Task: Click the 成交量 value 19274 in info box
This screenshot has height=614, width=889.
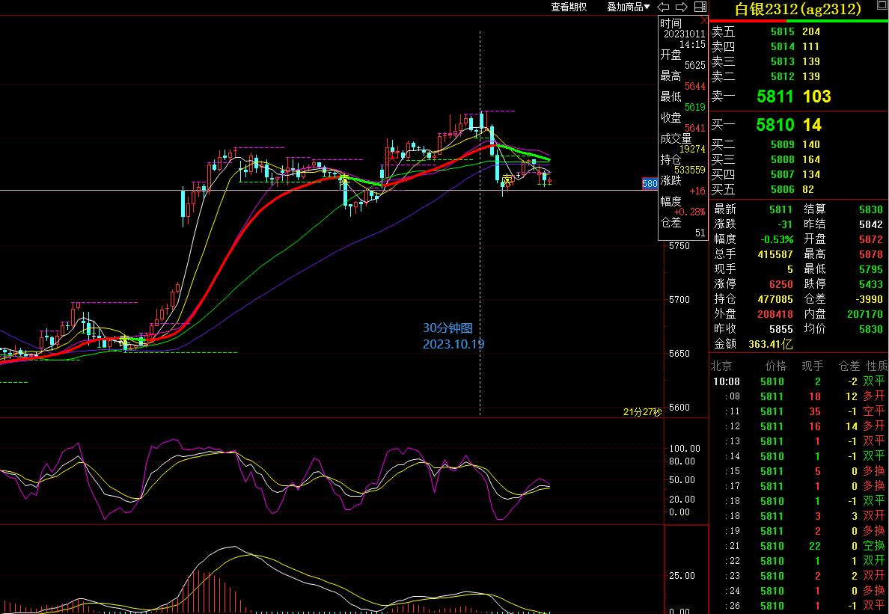Action: coord(692,149)
